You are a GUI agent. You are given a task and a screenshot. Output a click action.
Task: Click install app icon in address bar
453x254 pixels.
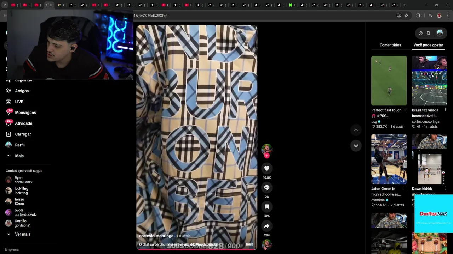coord(398,16)
